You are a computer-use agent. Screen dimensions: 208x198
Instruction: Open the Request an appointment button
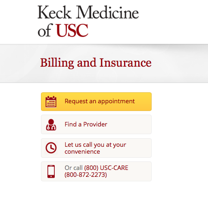96,102
